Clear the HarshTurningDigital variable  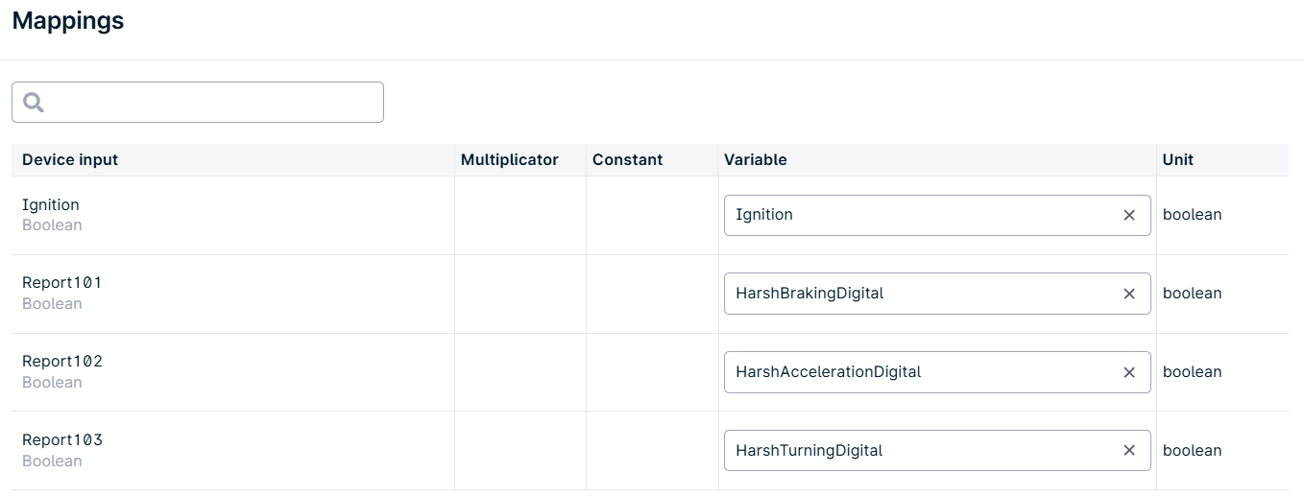click(1129, 451)
